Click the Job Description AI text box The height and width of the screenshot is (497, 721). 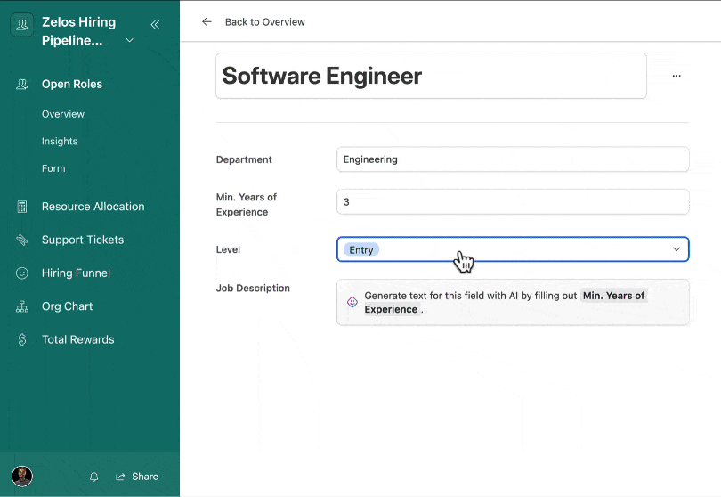pos(513,302)
